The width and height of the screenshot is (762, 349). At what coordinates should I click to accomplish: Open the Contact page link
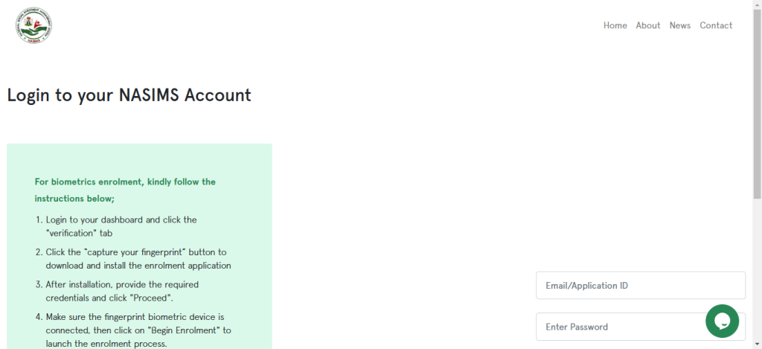[716, 25]
